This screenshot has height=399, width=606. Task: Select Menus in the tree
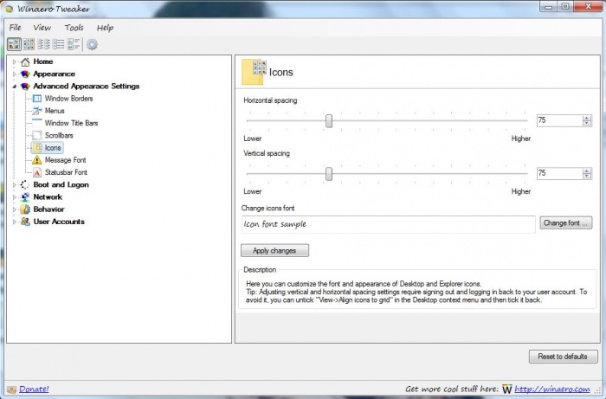coord(55,111)
